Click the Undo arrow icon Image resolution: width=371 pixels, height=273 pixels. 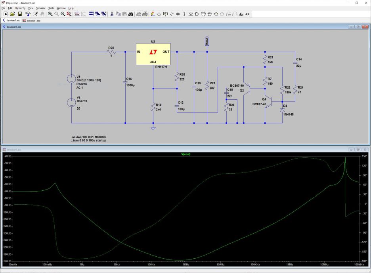216,14
